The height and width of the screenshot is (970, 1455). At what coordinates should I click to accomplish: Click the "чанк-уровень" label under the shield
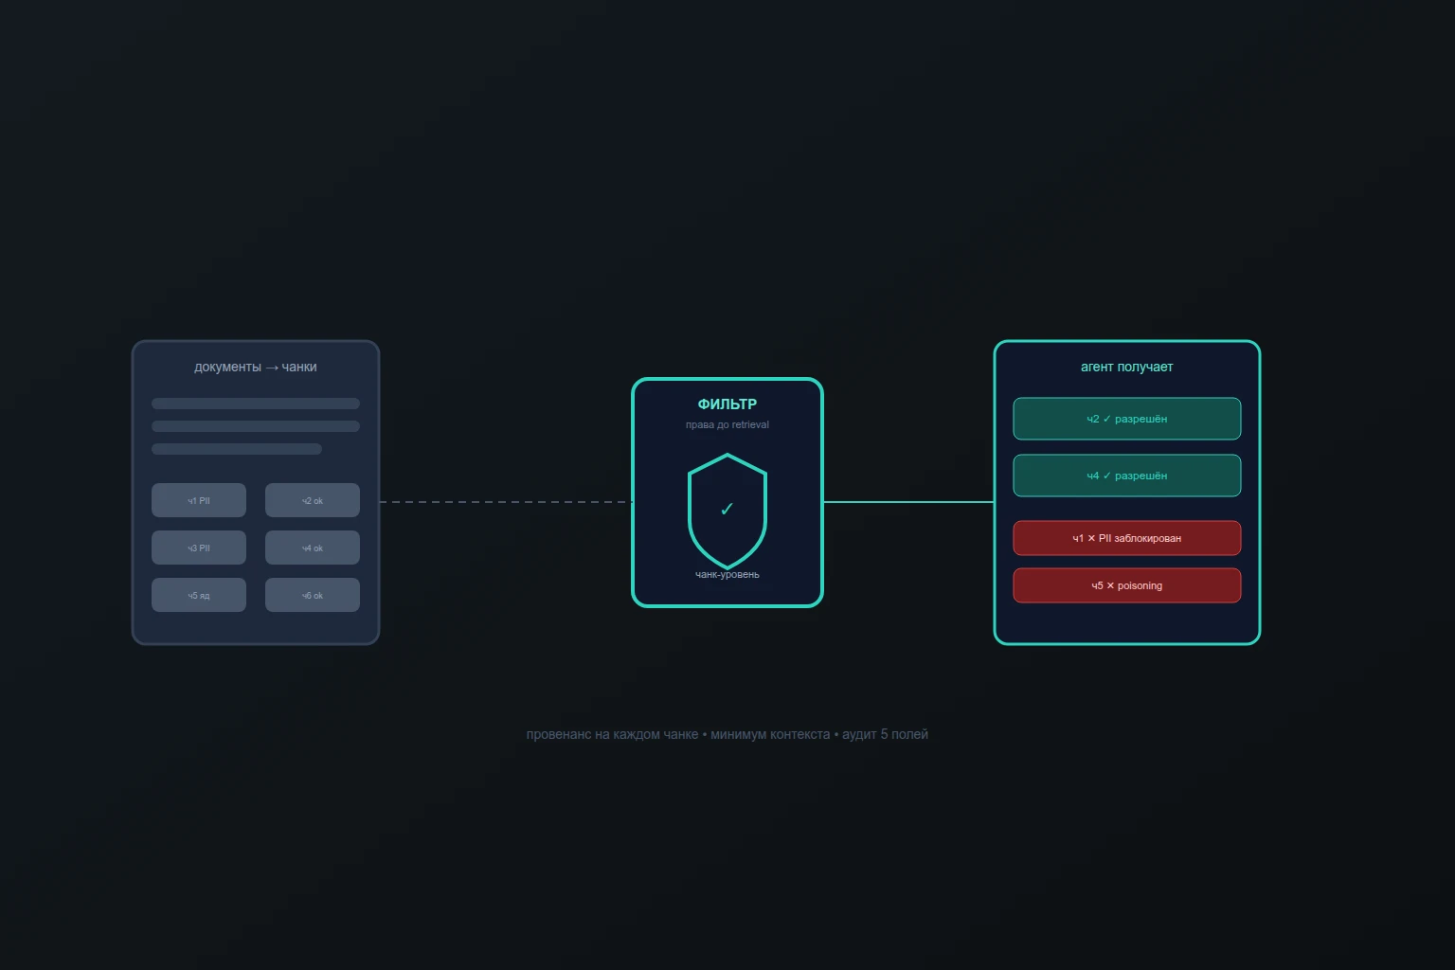727,574
